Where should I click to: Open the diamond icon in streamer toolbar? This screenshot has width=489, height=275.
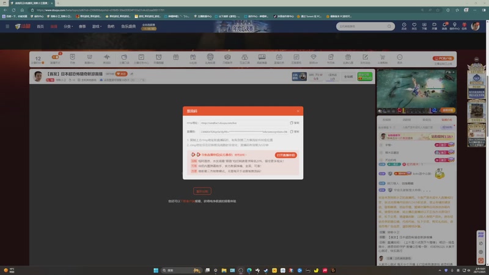314,57
